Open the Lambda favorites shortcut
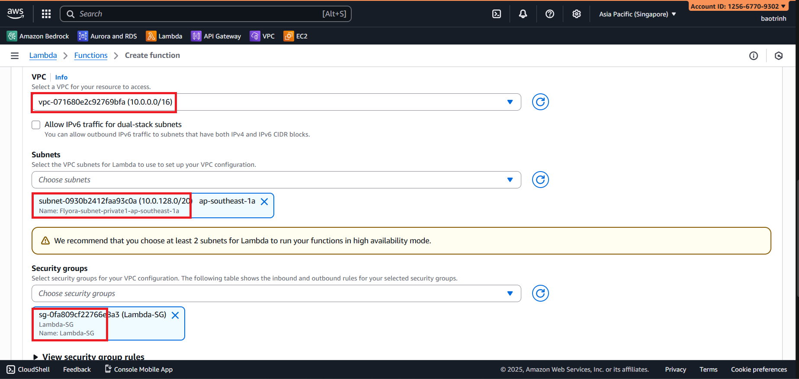 pyautogui.click(x=164, y=36)
